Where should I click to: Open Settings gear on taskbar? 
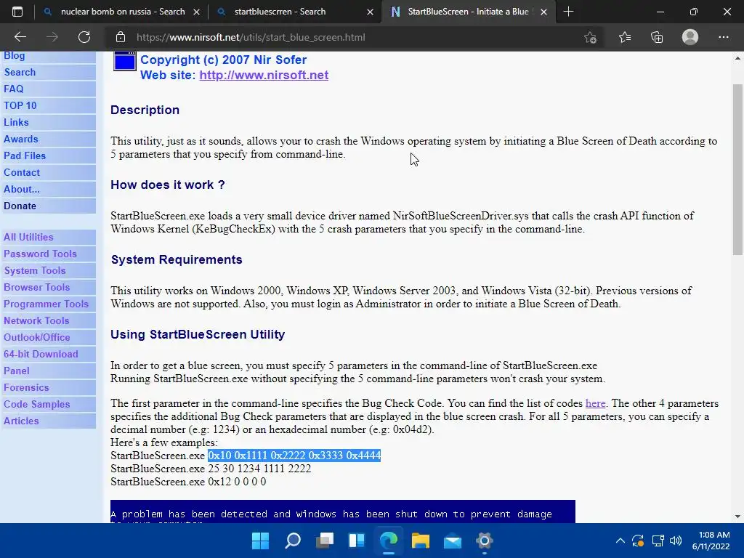click(x=485, y=541)
